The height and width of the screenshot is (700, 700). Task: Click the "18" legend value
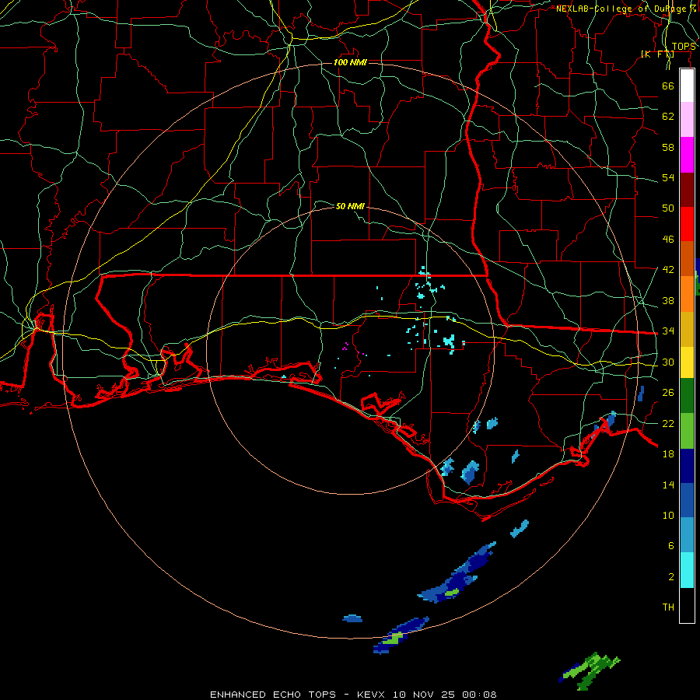[x=668, y=454]
